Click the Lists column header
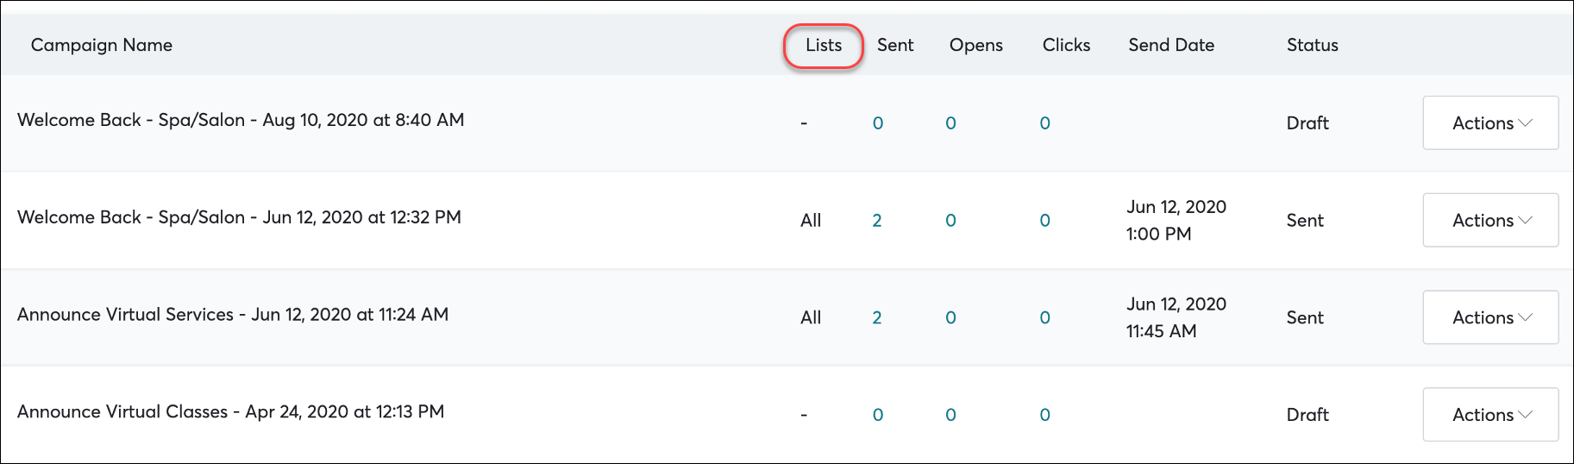This screenshot has height=464, width=1574. 824,45
